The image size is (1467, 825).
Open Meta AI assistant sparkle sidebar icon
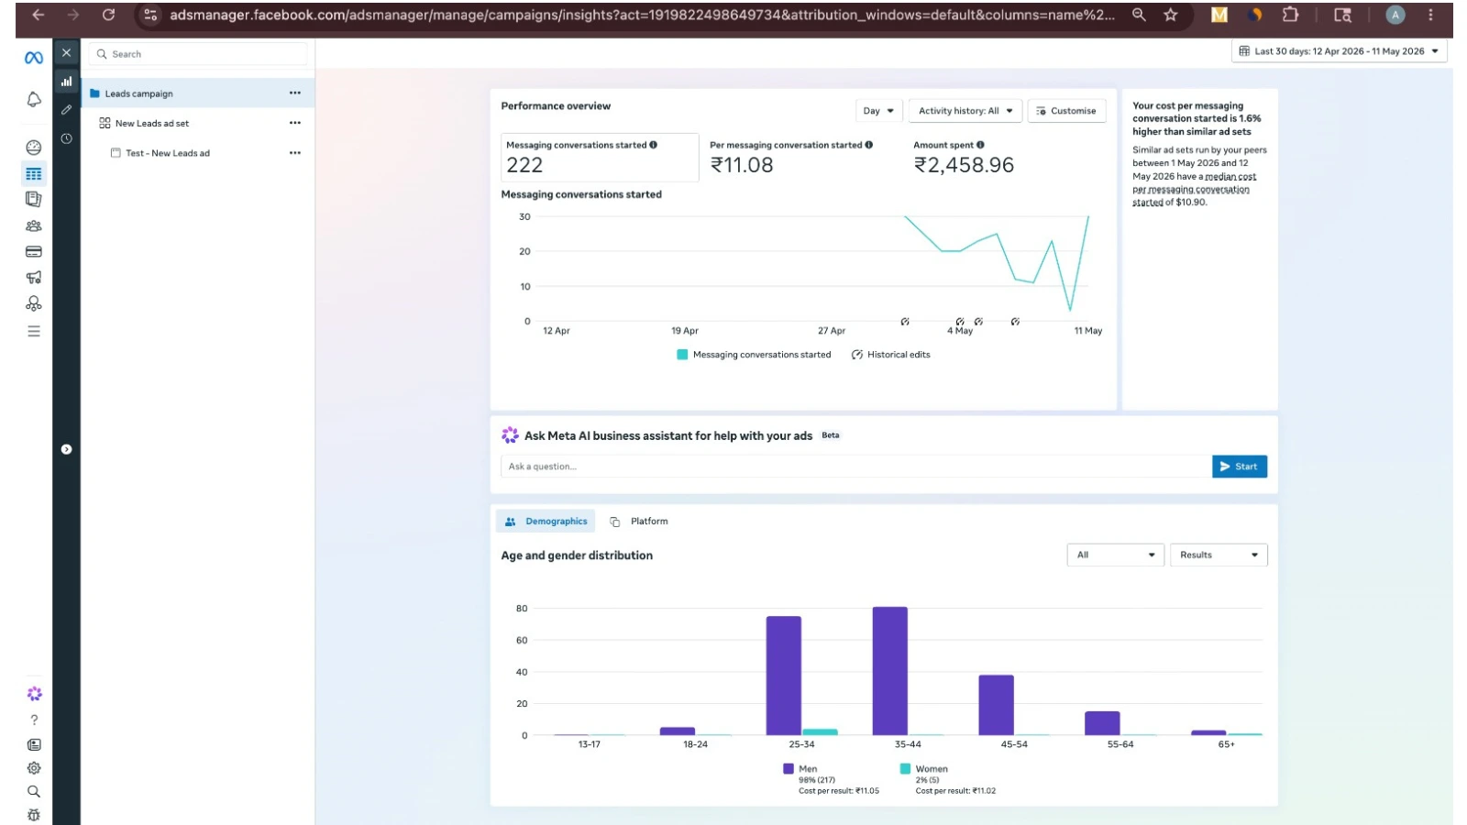(x=34, y=694)
